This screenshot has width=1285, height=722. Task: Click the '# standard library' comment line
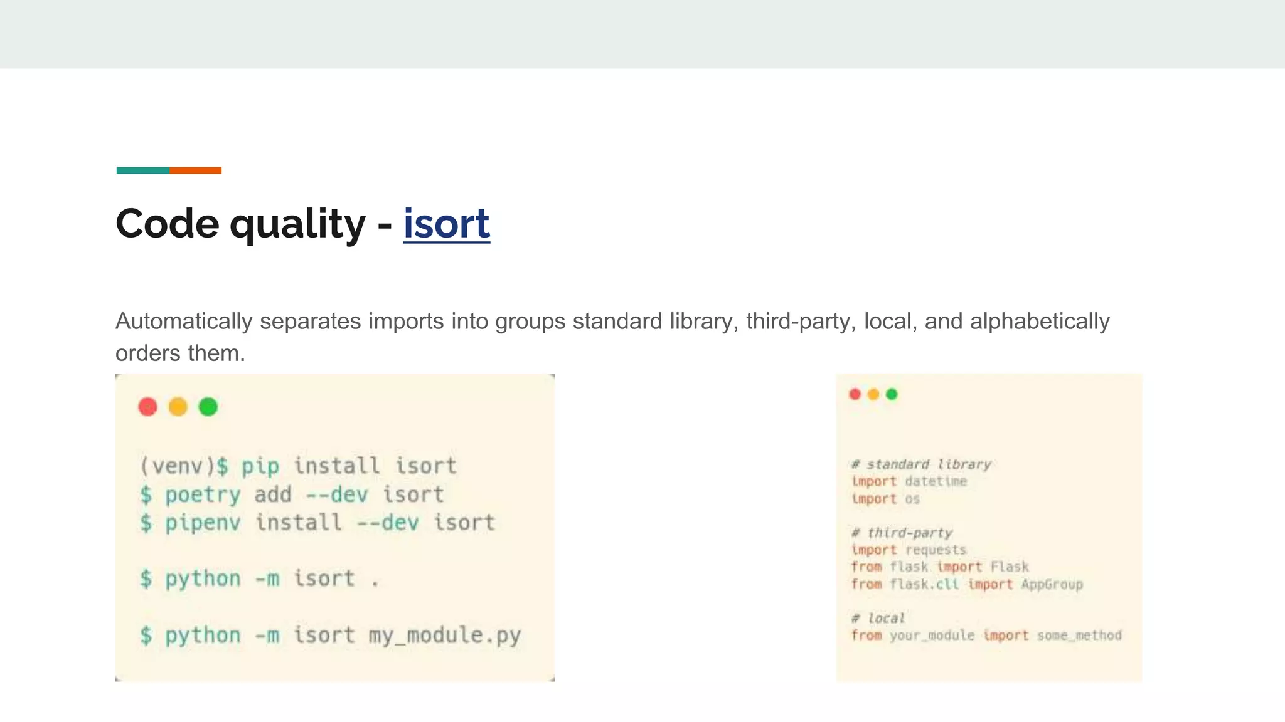(x=921, y=464)
